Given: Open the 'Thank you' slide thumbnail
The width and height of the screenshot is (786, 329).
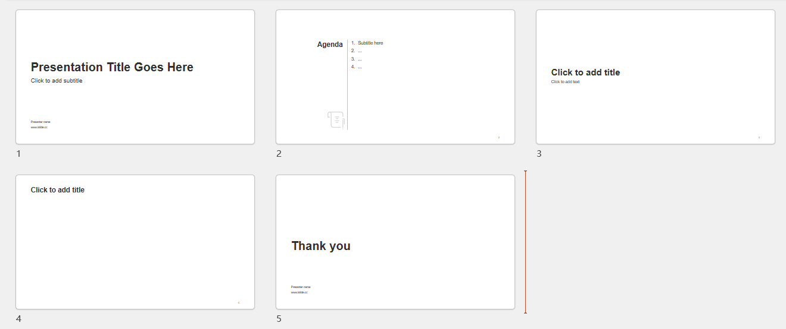Looking at the screenshot, I should (395, 242).
